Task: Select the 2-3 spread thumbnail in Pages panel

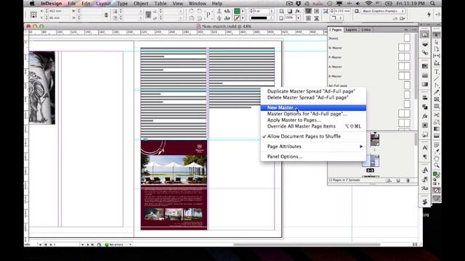Action: [371, 161]
